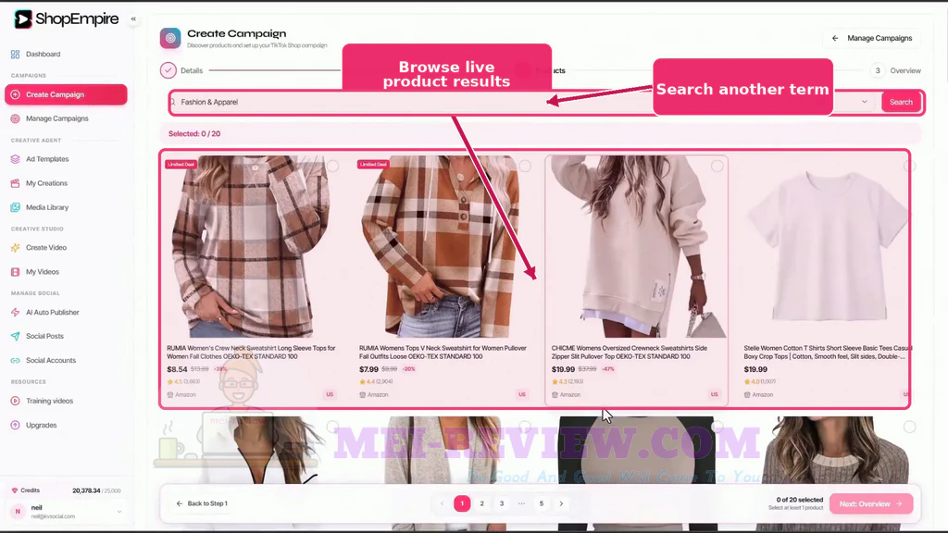This screenshot has height=533, width=948.
Task: Click the Amazon store icon under Stelle product
Action: (747, 394)
